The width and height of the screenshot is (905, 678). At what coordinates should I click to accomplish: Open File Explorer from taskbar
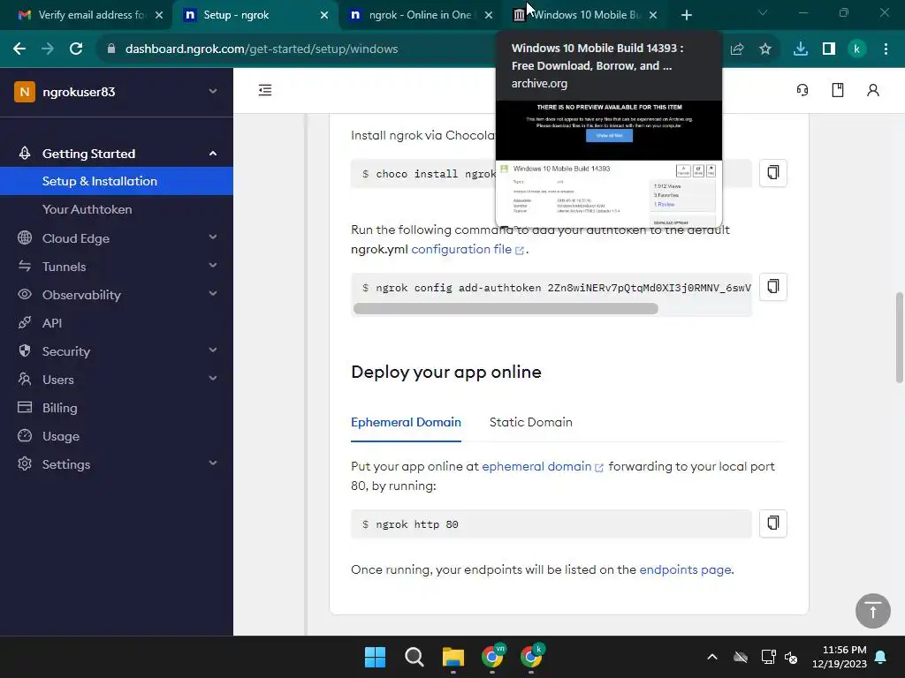pyautogui.click(x=453, y=657)
